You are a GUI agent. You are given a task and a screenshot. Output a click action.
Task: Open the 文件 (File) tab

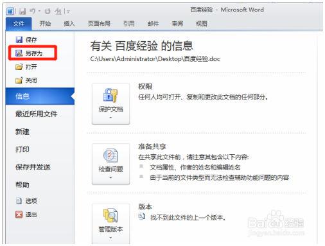coord(19,24)
